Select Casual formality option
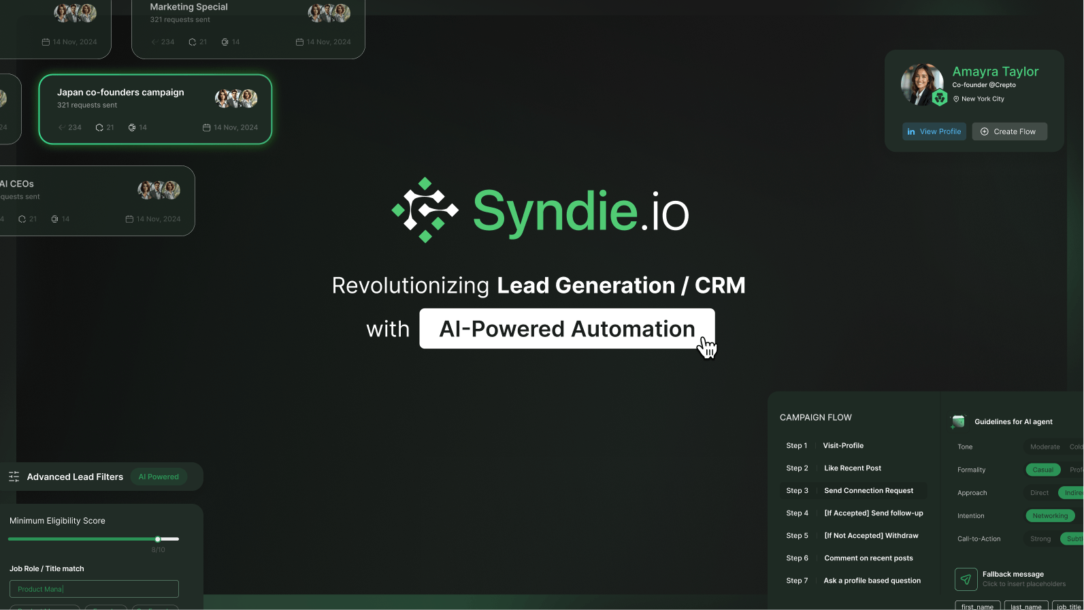The height and width of the screenshot is (610, 1084). click(x=1042, y=470)
